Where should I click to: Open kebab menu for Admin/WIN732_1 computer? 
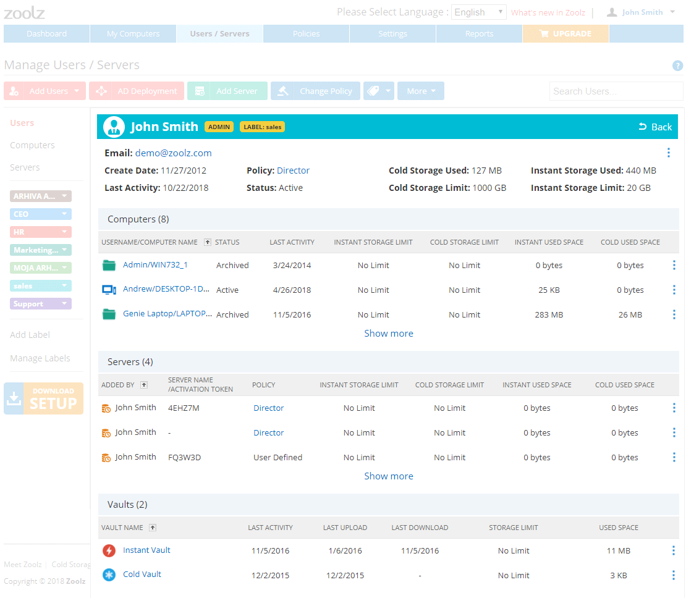[x=674, y=265]
